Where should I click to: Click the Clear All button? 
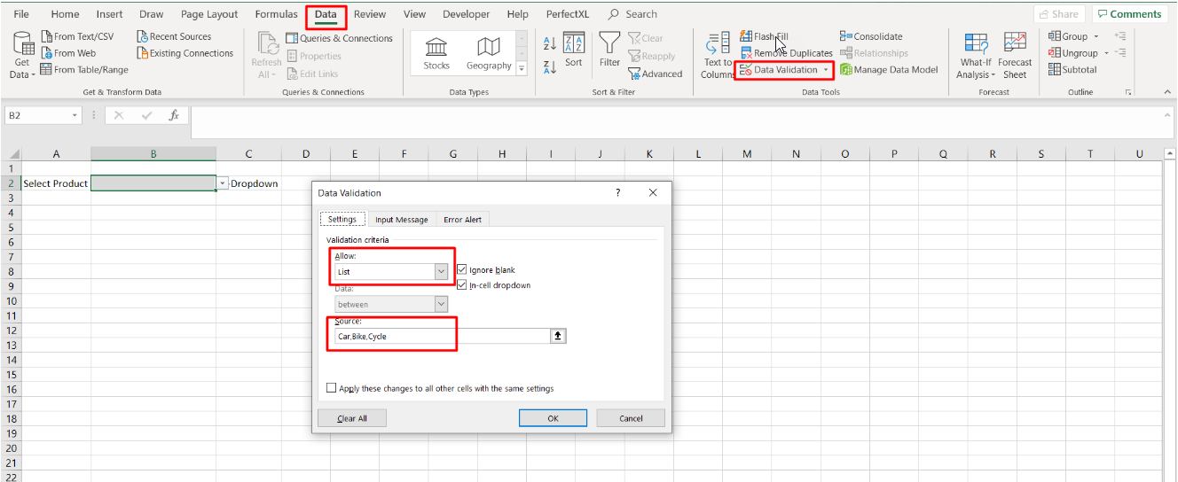[352, 418]
